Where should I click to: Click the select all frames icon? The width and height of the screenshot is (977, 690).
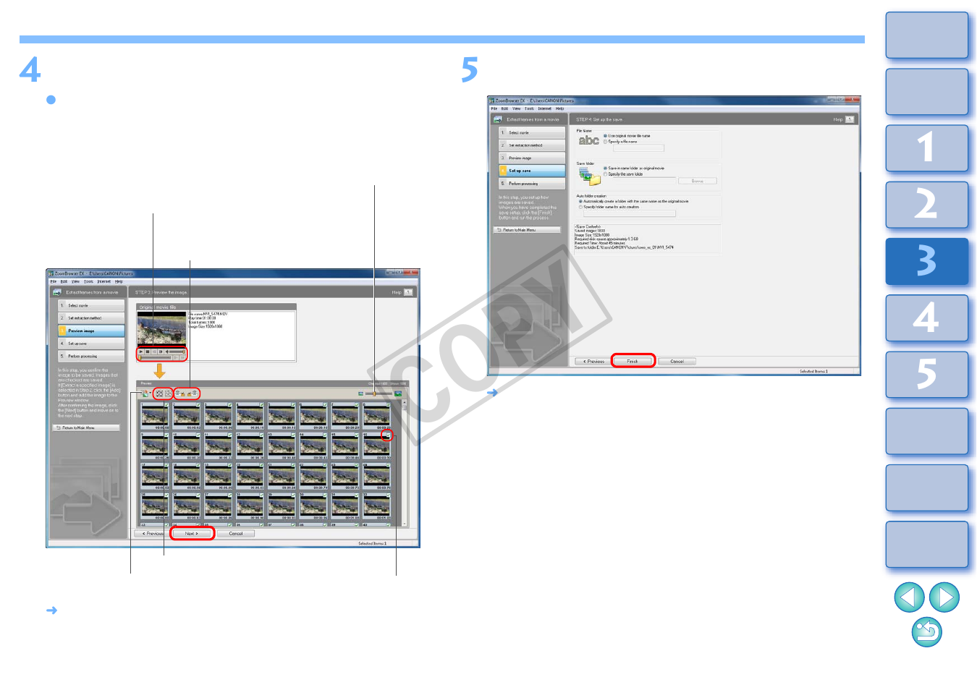pos(159,393)
